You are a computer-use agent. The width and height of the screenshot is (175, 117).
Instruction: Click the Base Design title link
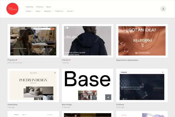67,105
